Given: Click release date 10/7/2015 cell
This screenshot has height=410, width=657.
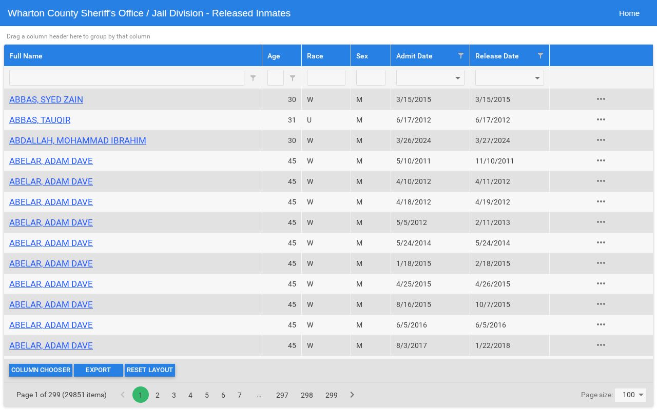Looking at the screenshot, I should [510, 304].
